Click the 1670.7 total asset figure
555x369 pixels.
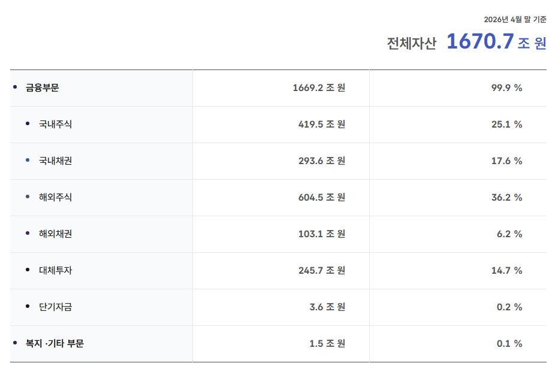click(480, 41)
